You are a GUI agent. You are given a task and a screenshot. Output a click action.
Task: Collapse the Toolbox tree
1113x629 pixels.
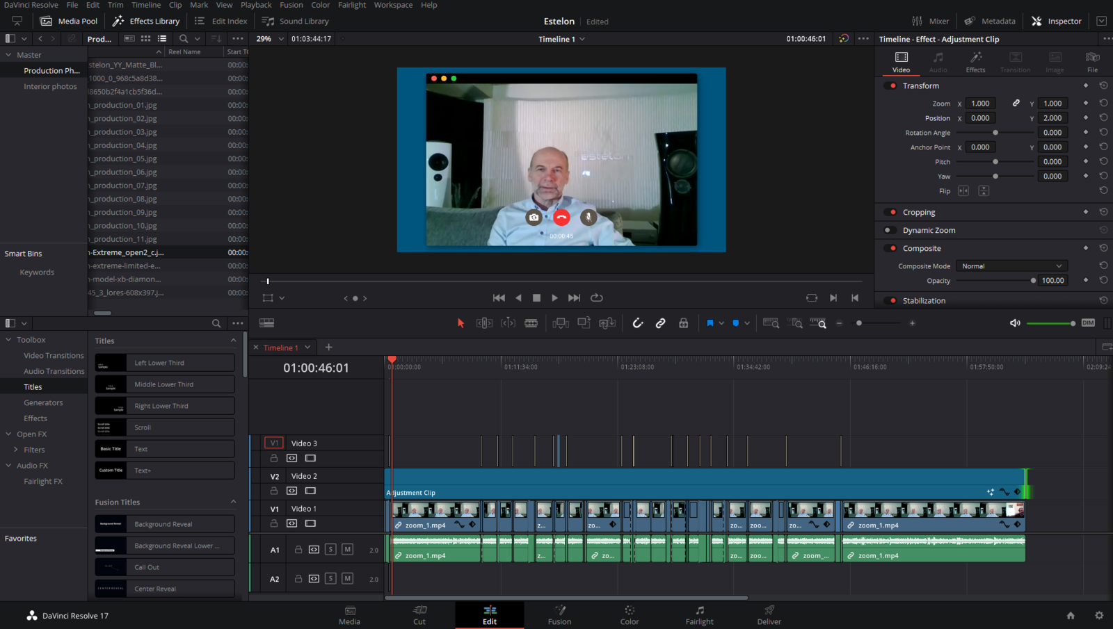[x=8, y=340]
